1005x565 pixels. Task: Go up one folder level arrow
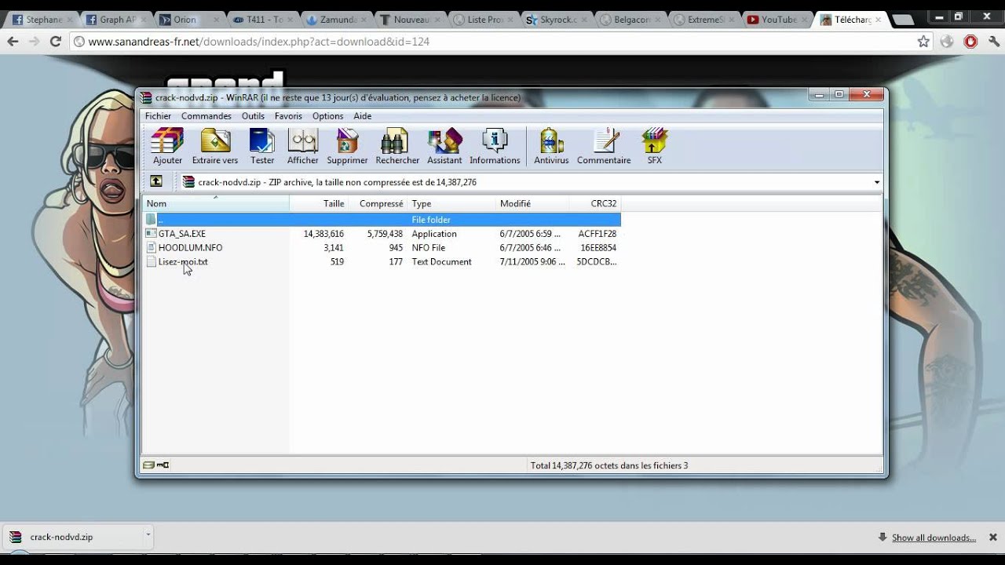156,182
